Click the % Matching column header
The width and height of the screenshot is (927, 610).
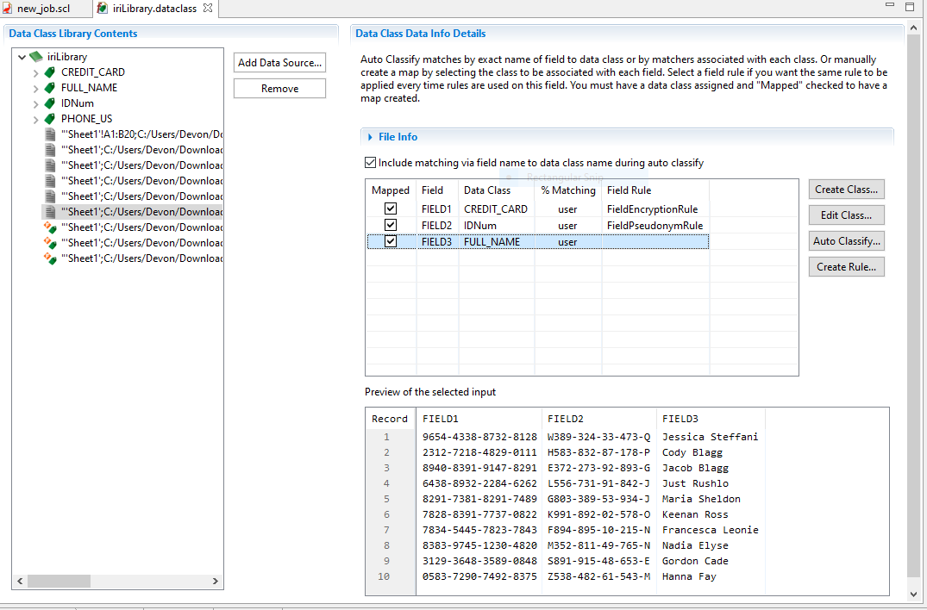[568, 190]
